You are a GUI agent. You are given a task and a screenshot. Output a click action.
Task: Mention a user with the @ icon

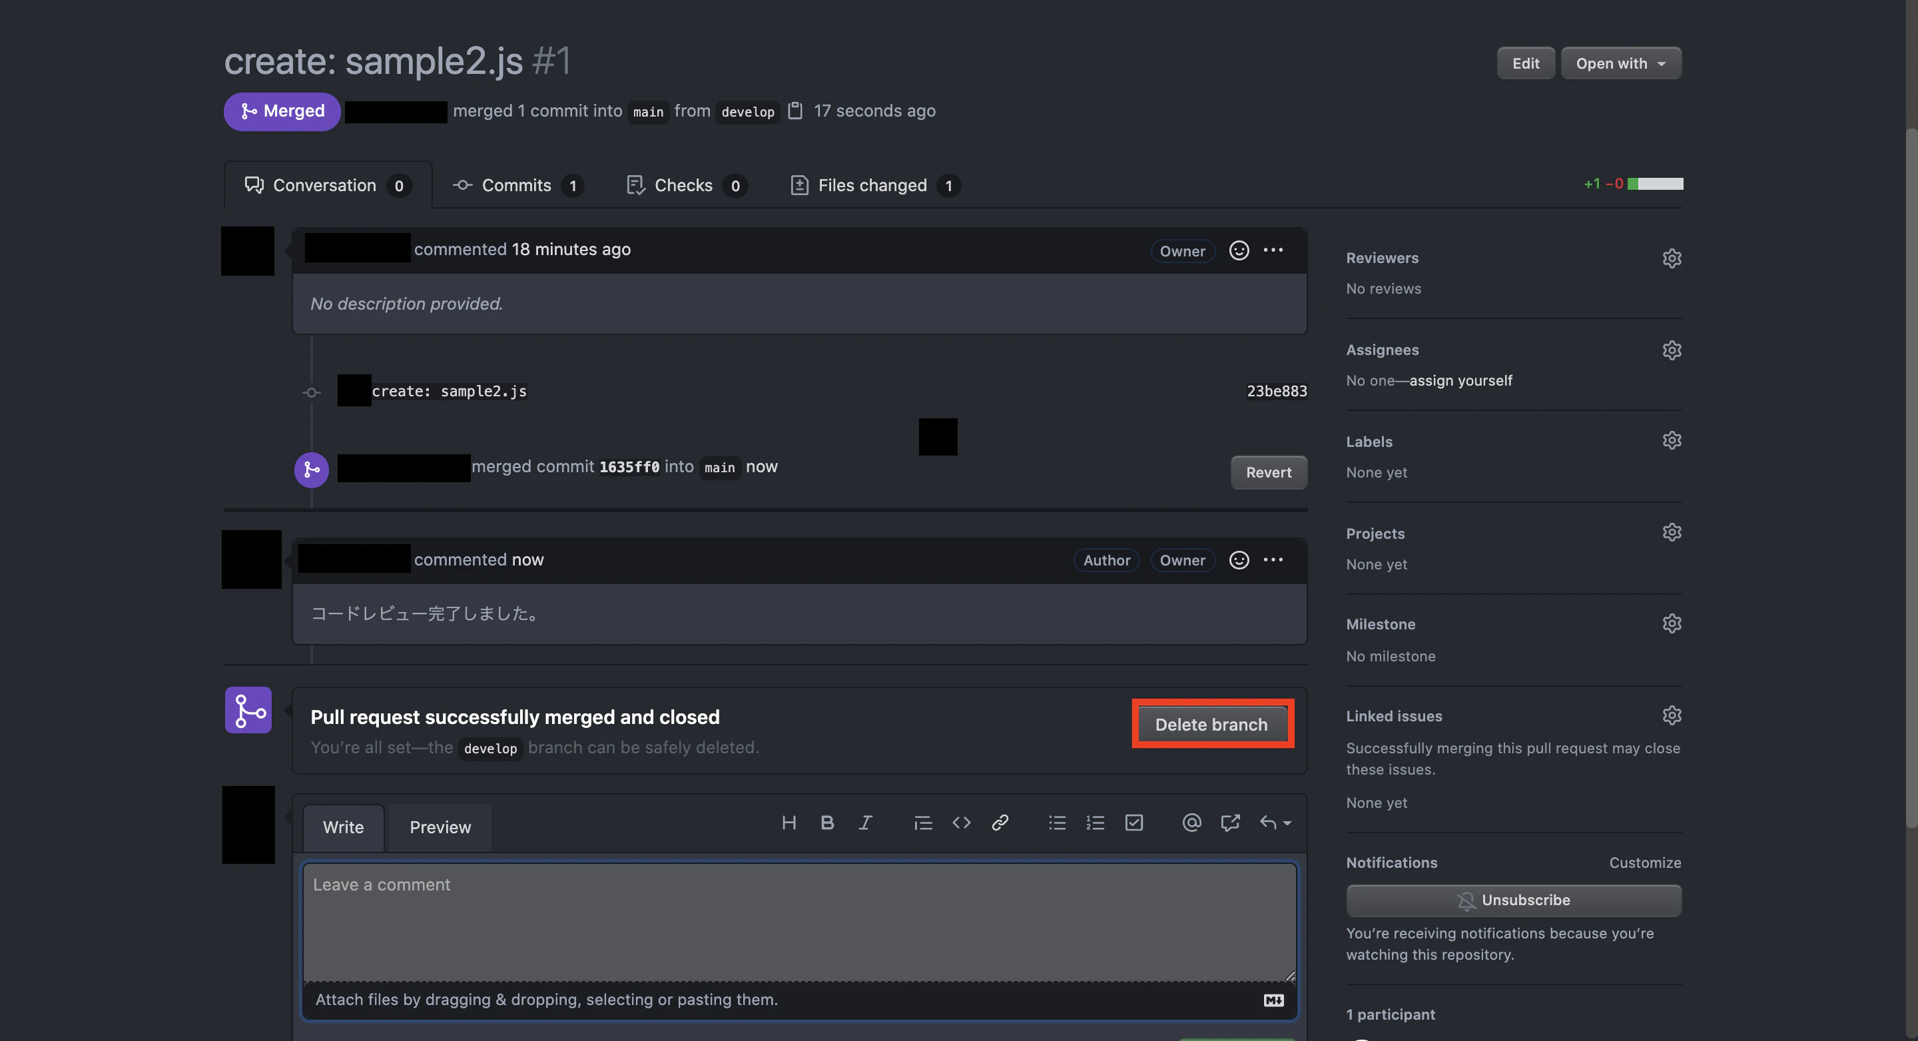click(1191, 822)
